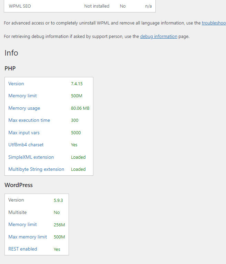The height and width of the screenshot is (264, 226).
Task: Click the SimpleXML extension label
Action: click(31, 157)
